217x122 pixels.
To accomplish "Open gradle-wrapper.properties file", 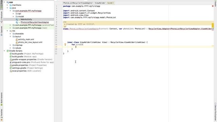I will [x=32, y=60].
